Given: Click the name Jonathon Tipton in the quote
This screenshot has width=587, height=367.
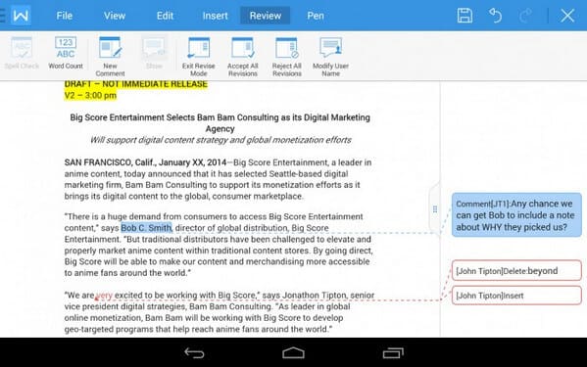Looking at the screenshot, I should pyautogui.click(x=315, y=296).
